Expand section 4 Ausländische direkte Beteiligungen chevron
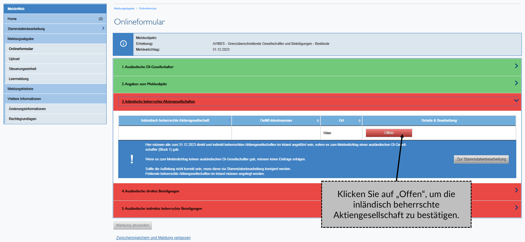Screen dimensions: 525x242 (x=516, y=190)
